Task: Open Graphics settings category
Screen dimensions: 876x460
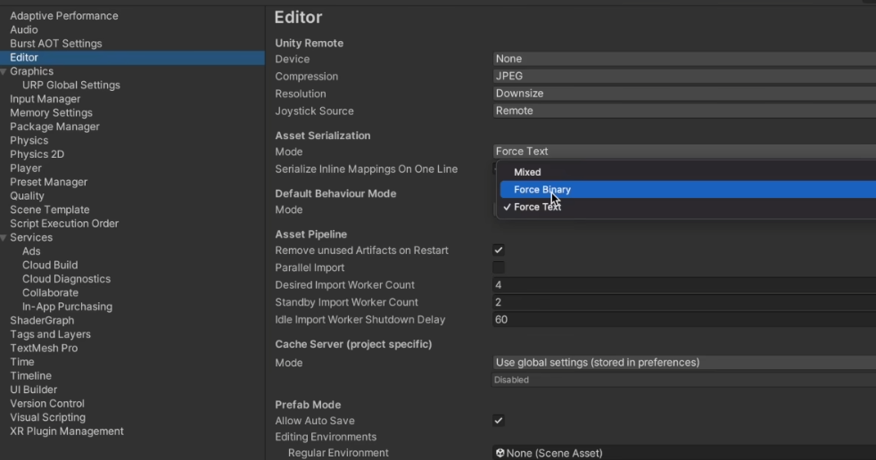Action: pyautogui.click(x=32, y=71)
